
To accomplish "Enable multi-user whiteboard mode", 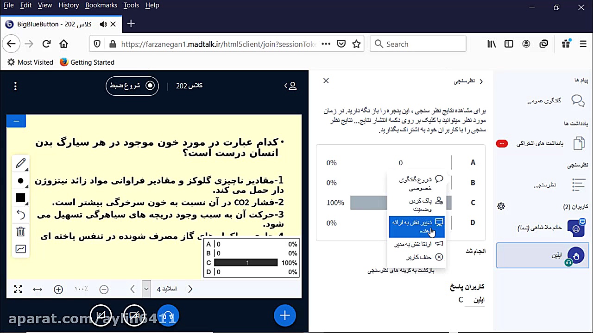I will [20, 249].
